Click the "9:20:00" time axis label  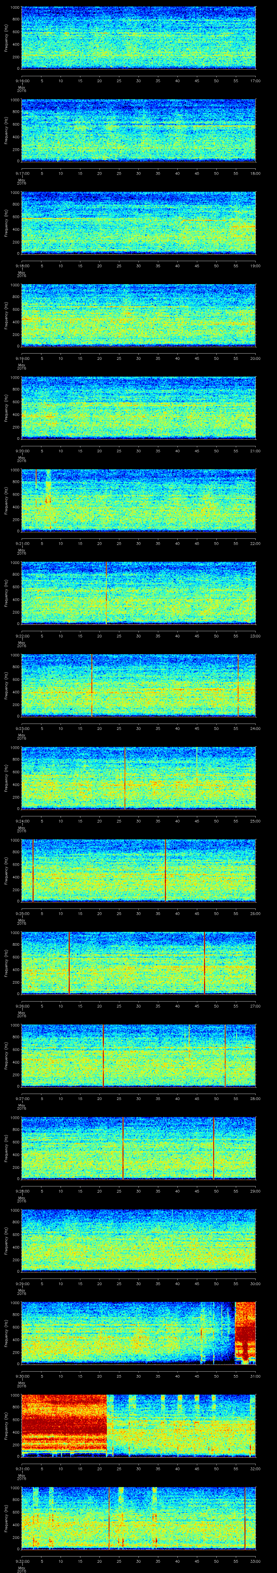[22, 451]
